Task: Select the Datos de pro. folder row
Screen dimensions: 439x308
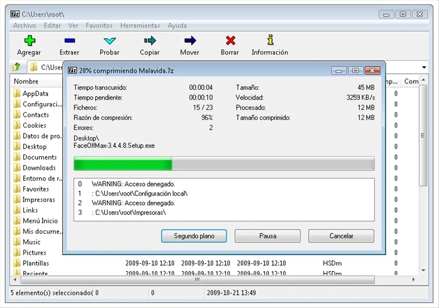Action: [37, 136]
